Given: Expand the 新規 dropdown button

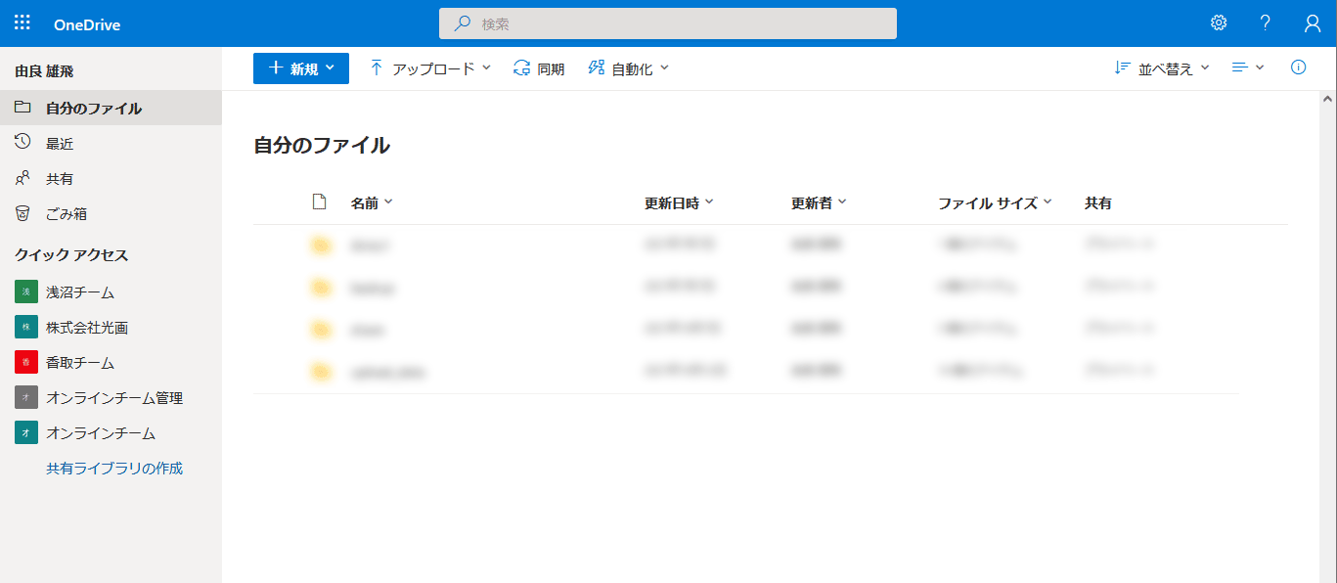Looking at the screenshot, I should (301, 68).
